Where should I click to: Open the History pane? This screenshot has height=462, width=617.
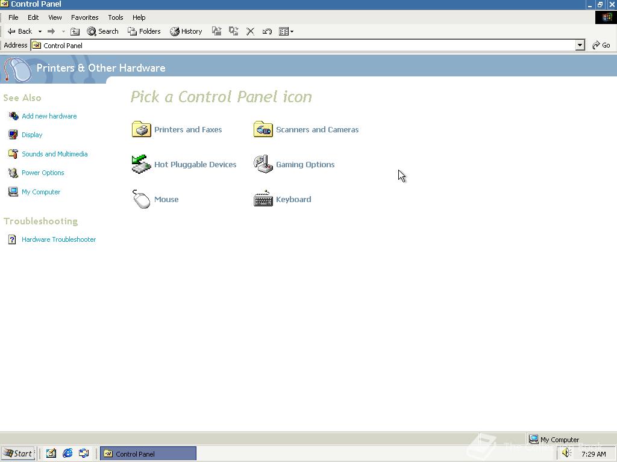click(x=186, y=31)
